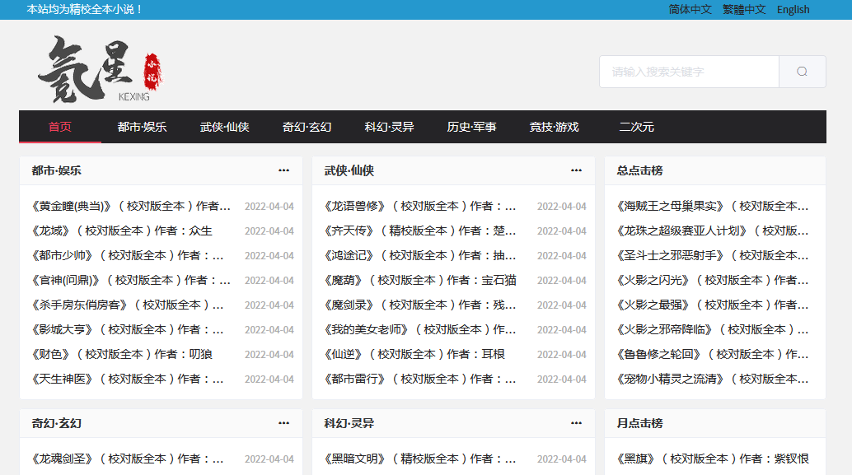Screen dimensions: 852x475
Task: Open 科幻·灵异 nav category
Action: (x=389, y=127)
